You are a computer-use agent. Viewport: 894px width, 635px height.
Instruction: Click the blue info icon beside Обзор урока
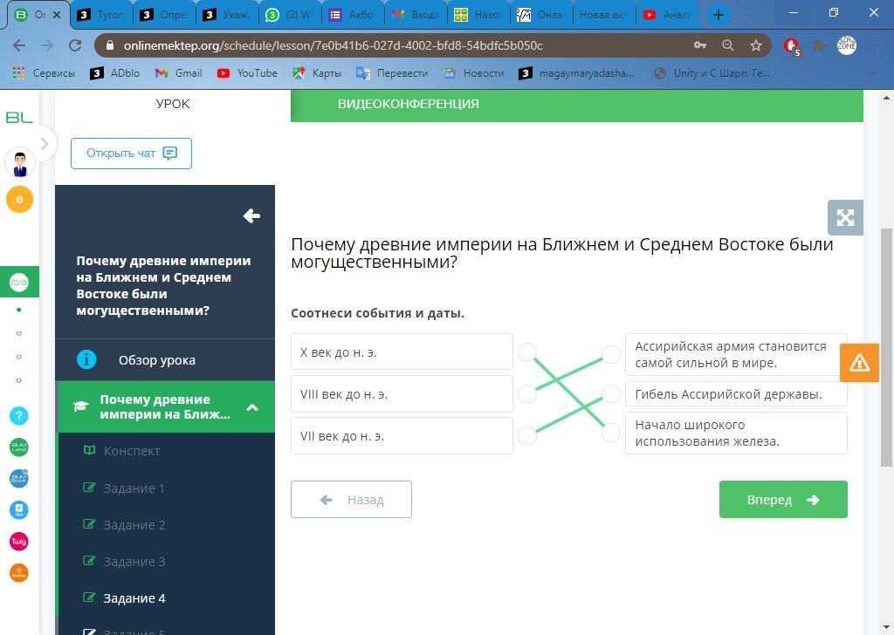[86, 359]
